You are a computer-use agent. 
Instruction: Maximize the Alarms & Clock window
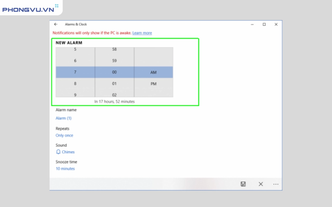pos(264,24)
